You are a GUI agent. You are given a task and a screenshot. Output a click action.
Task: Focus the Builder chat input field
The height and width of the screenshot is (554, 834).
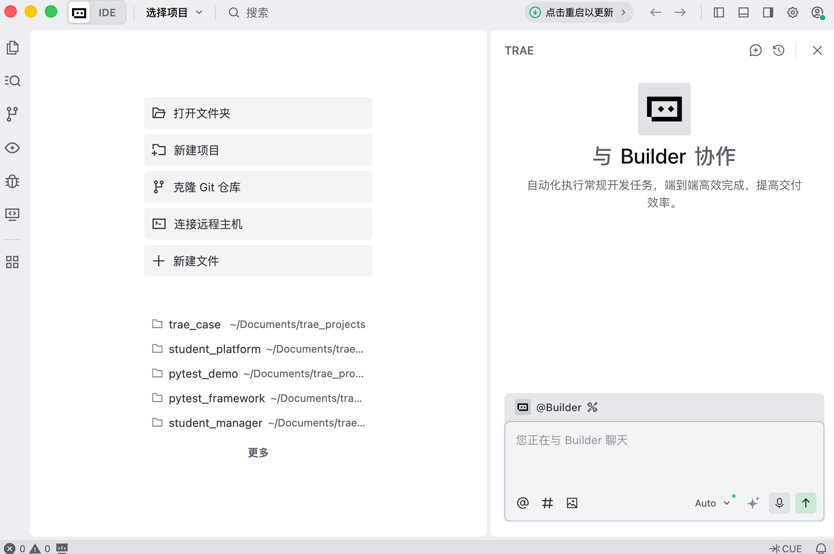(664, 457)
